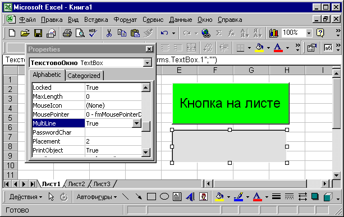The height and width of the screenshot is (217, 344).
Task: Open the top toolbar's Font Color dropdown arrow
Action: [287, 48]
